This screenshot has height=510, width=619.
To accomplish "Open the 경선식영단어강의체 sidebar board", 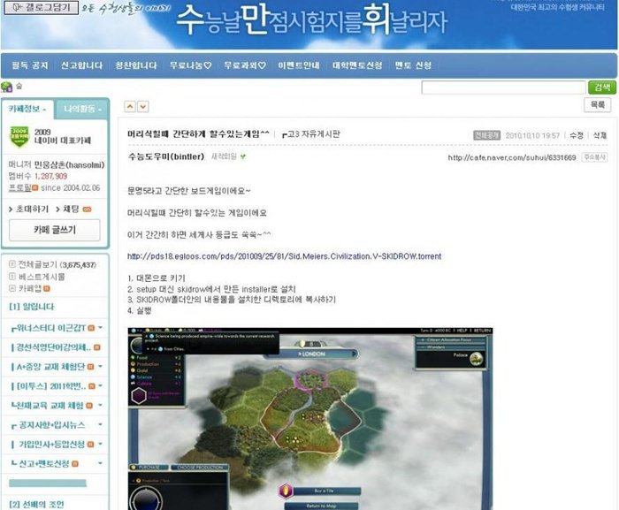I will pyautogui.click(x=53, y=347).
